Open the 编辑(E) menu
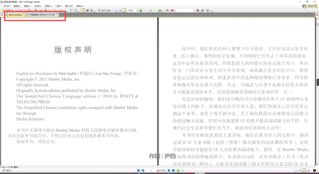Image resolution: width=319 pixels, height=174 pixels. [17, 6]
